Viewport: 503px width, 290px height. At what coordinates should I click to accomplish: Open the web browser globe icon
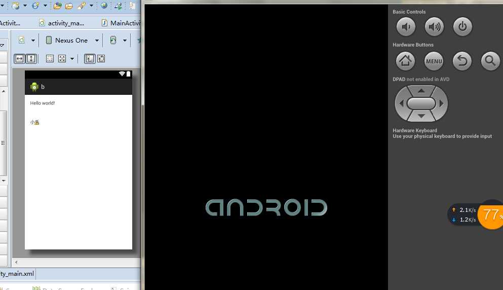[104, 5]
